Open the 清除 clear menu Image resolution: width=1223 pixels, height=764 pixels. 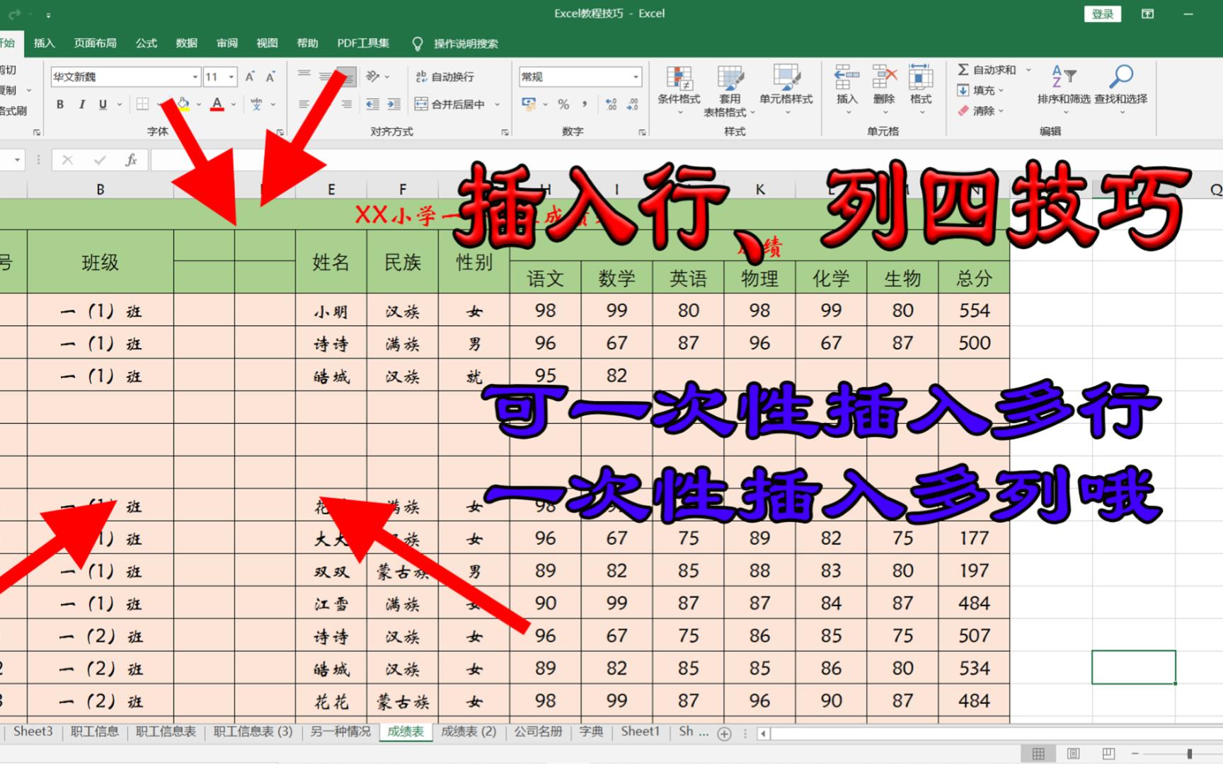coord(980,110)
